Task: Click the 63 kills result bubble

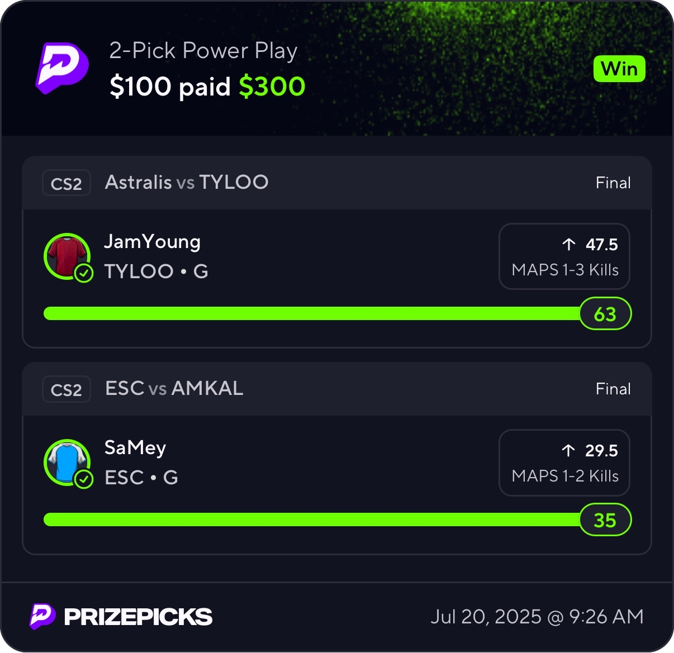Action: 605,314
